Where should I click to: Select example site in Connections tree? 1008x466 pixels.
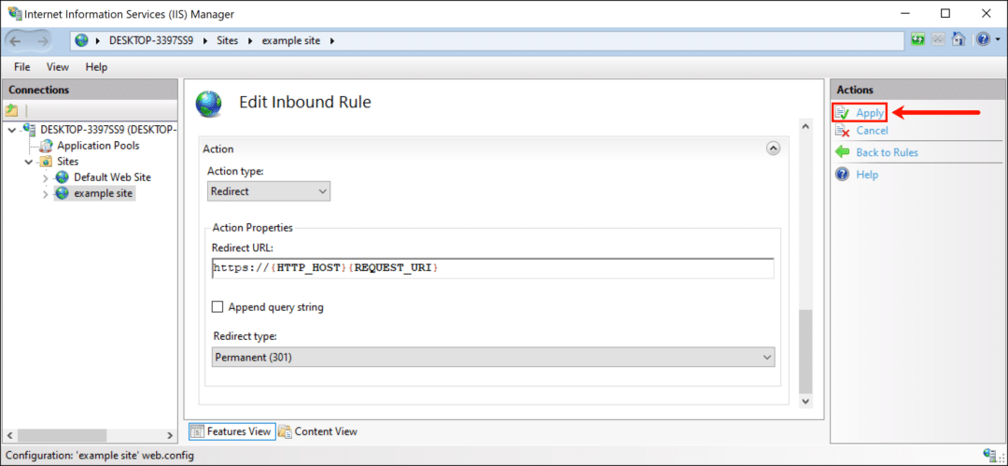point(105,193)
